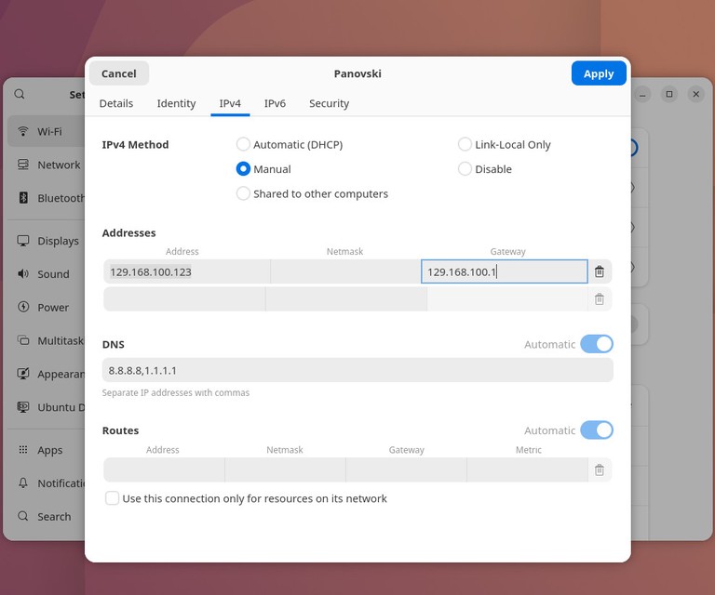The width and height of the screenshot is (715, 595).
Task: Open Multitasking panel in Settings sidebar
Action: [46, 340]
